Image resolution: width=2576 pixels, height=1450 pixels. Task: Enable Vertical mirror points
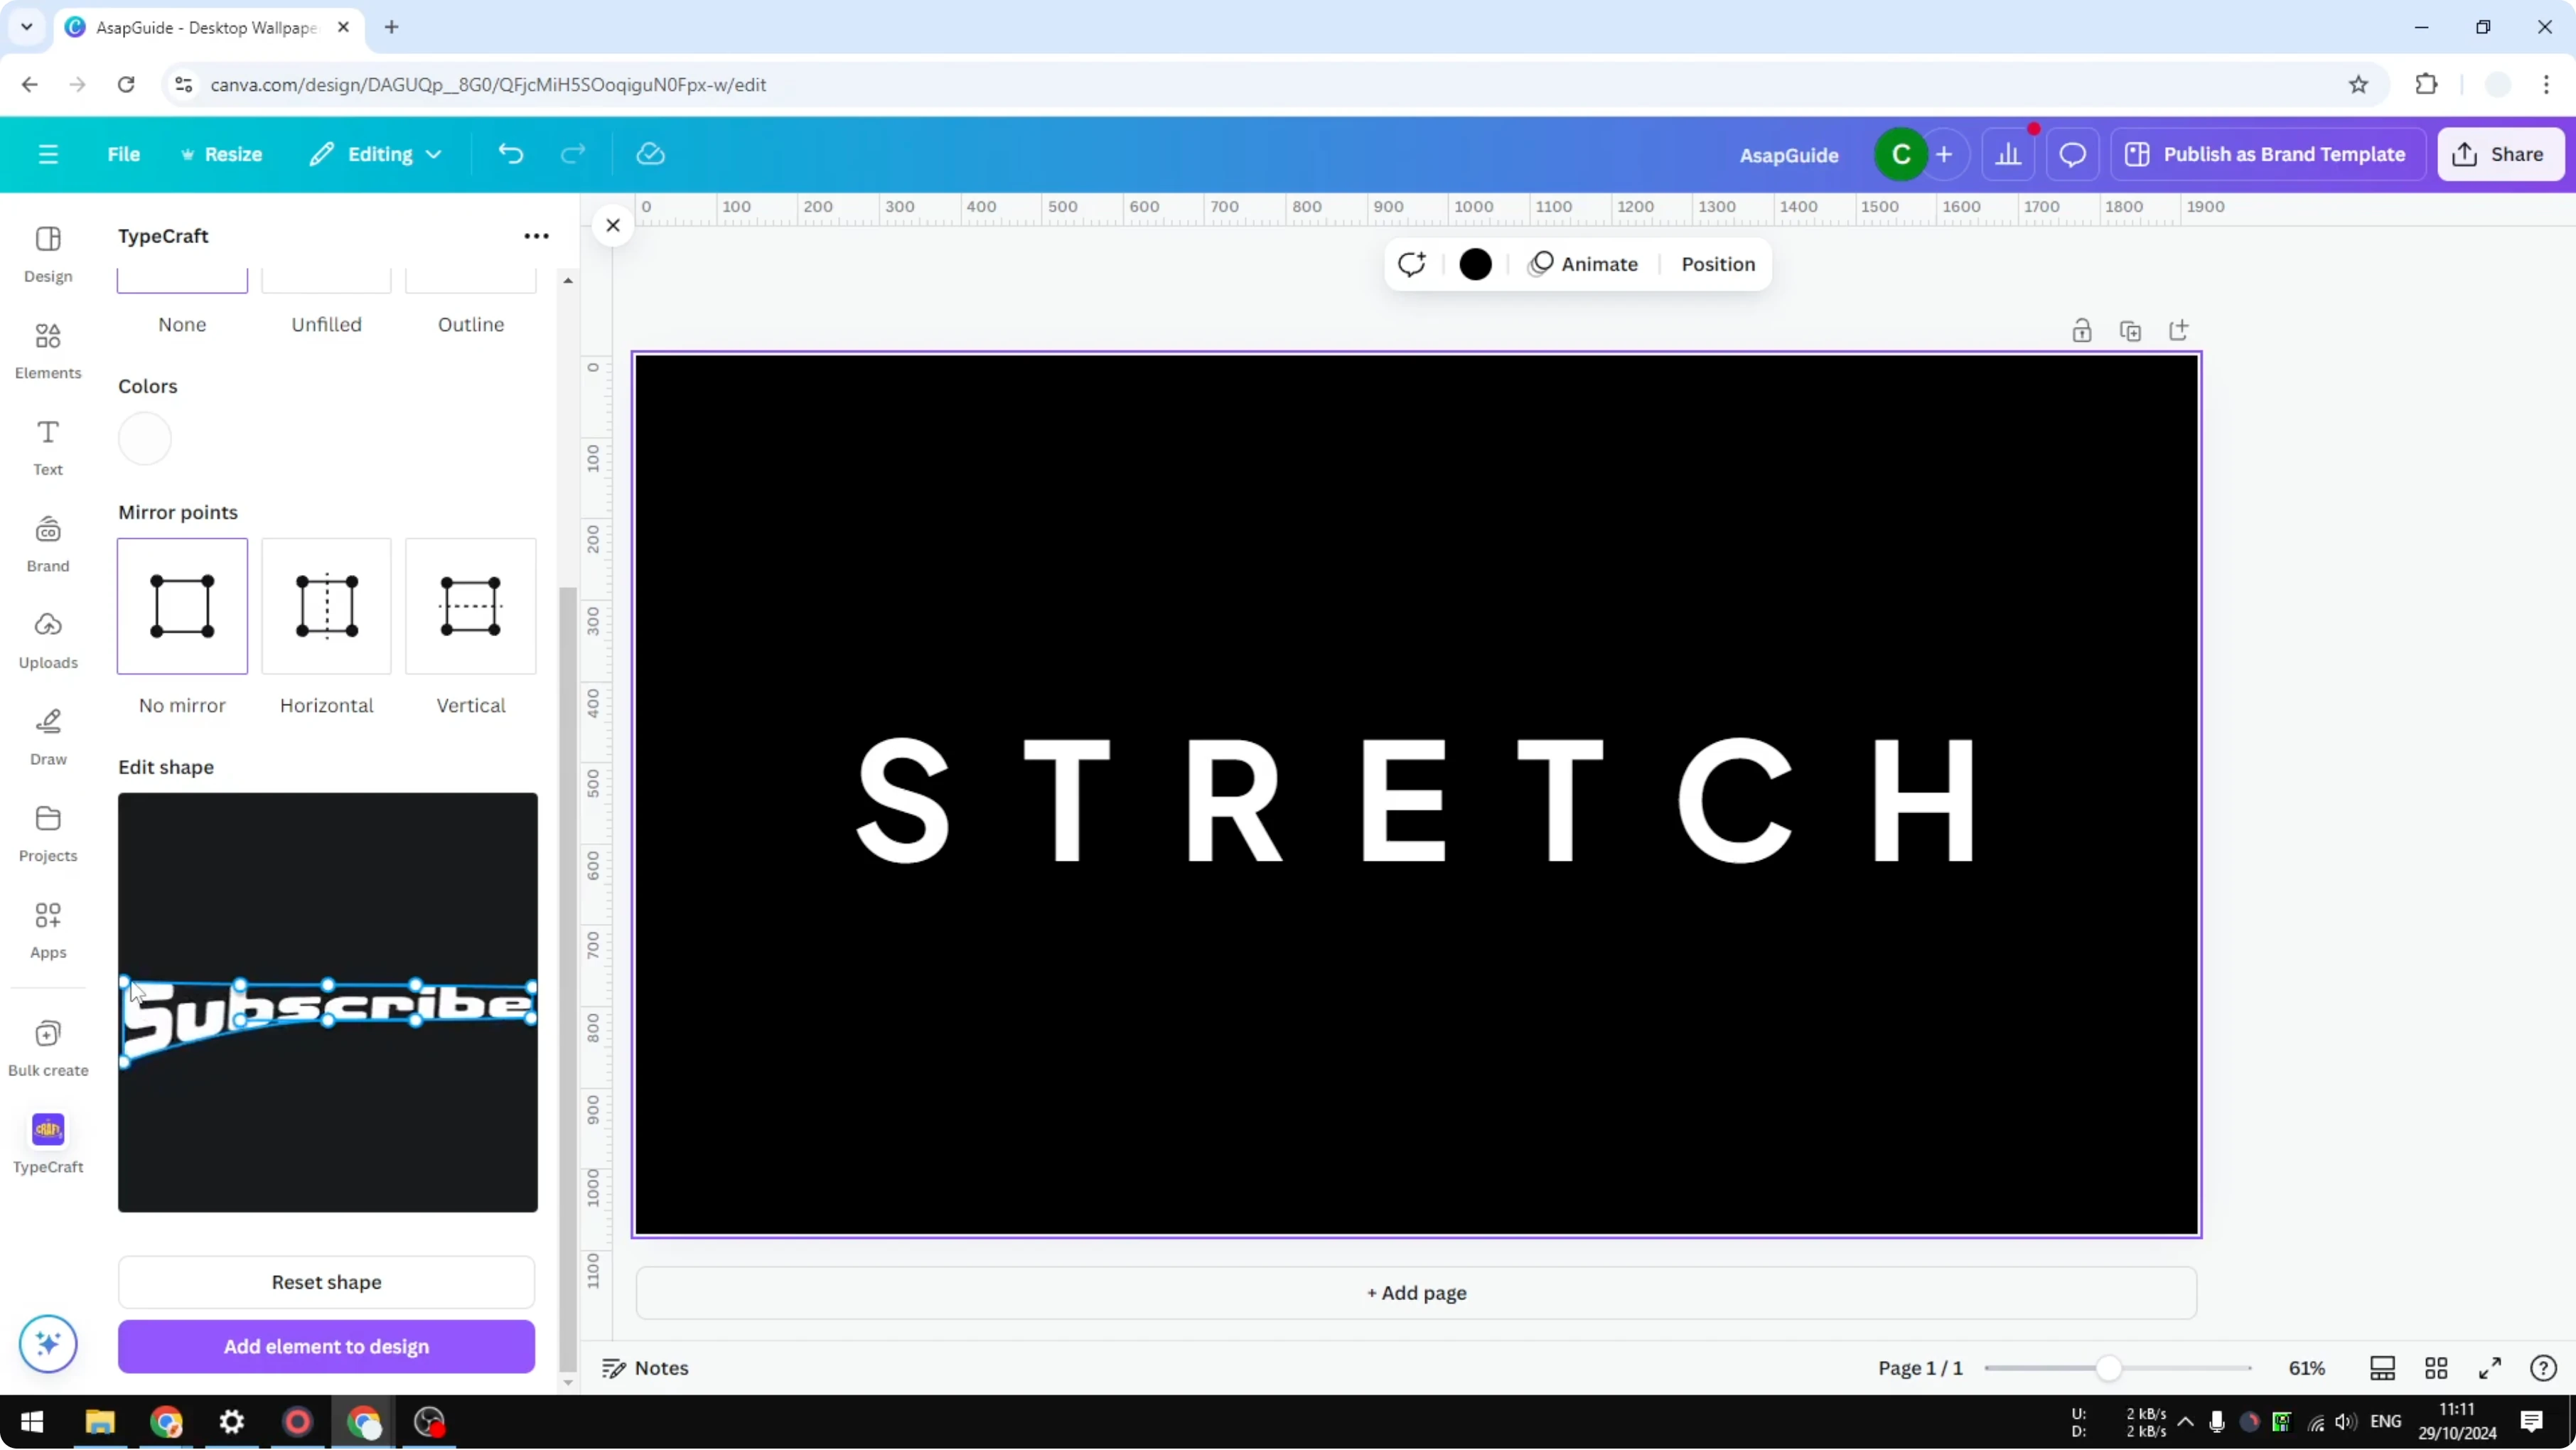pos(469,606)
